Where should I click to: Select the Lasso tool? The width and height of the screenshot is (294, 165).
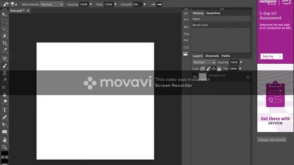click(x=5, y=28)
